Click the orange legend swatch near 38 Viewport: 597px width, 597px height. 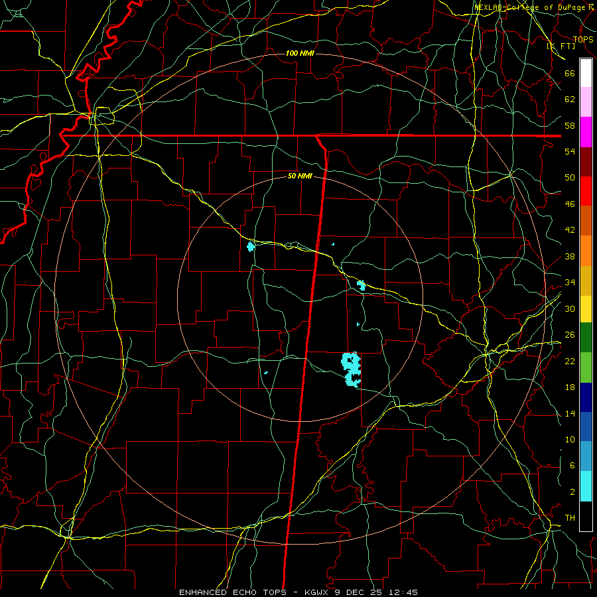(x=586, y=251)
